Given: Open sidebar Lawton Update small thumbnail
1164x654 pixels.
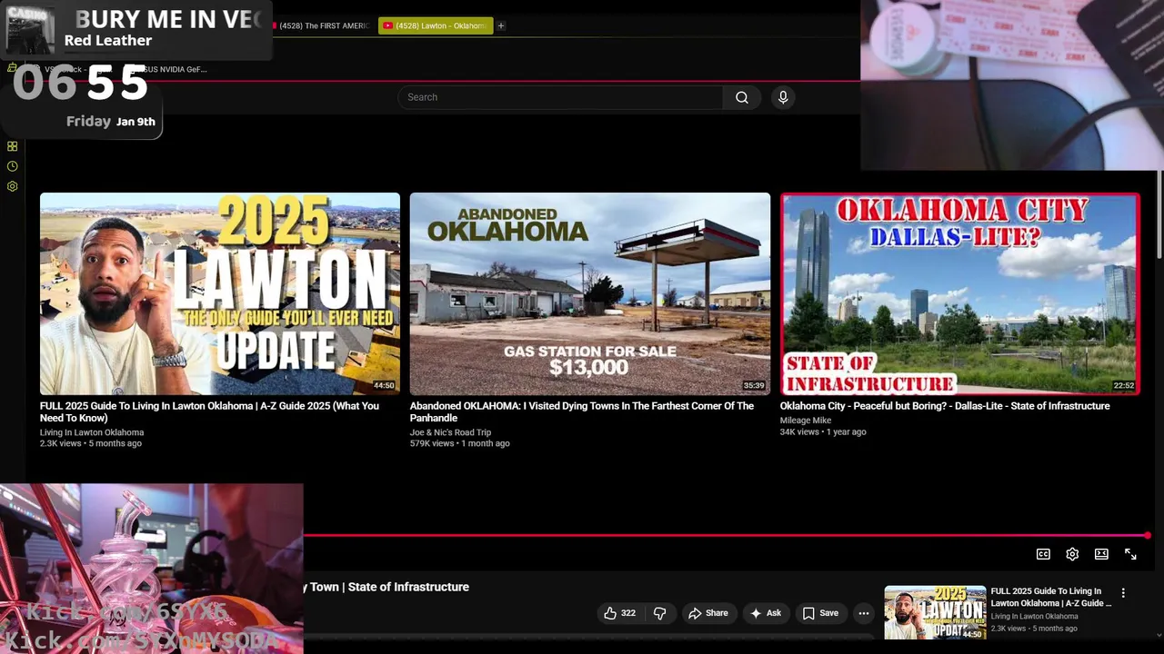Looking at the screenshot, I should click(x=935, y=612).
